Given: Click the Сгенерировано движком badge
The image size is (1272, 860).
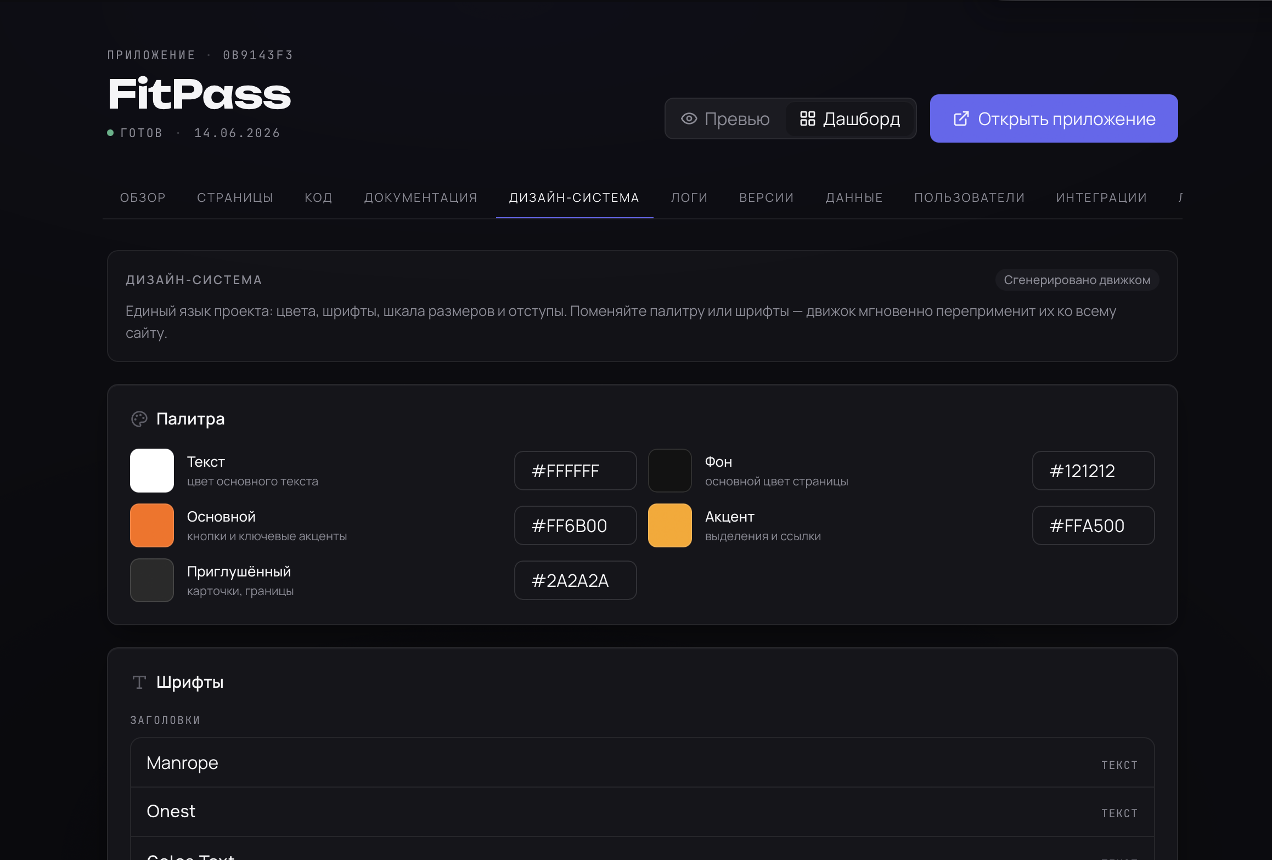Looking at the screenshot, I should [1077, 280].
